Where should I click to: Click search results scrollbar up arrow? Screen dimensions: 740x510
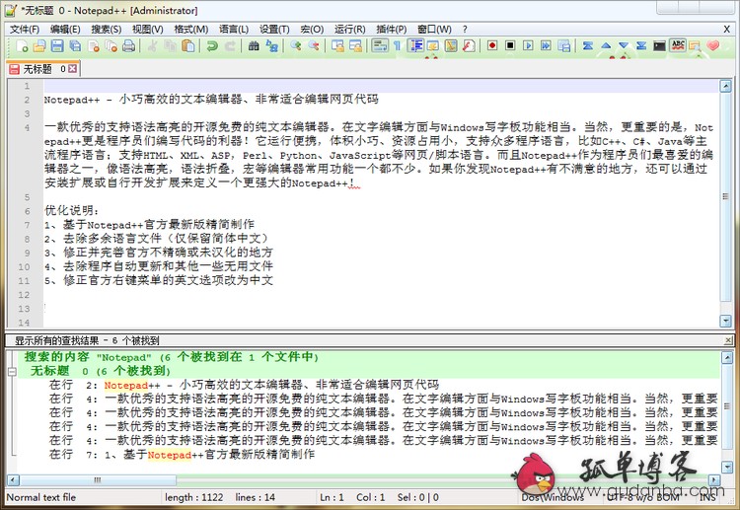(x=727, y=358)
